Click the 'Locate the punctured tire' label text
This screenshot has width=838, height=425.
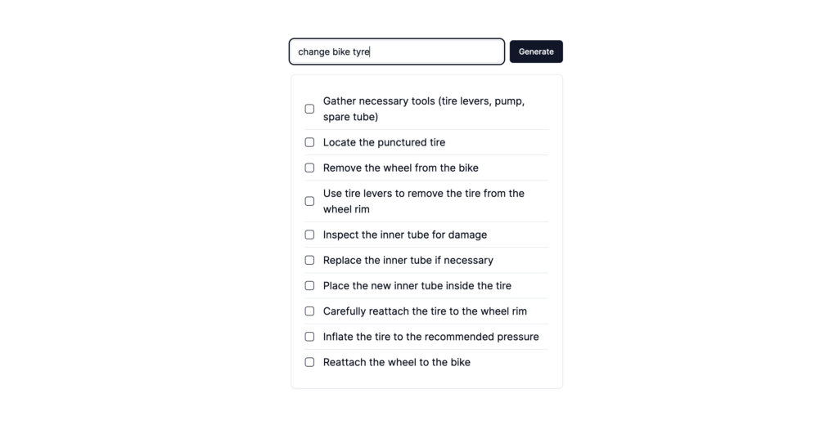(x=384, y=142)
